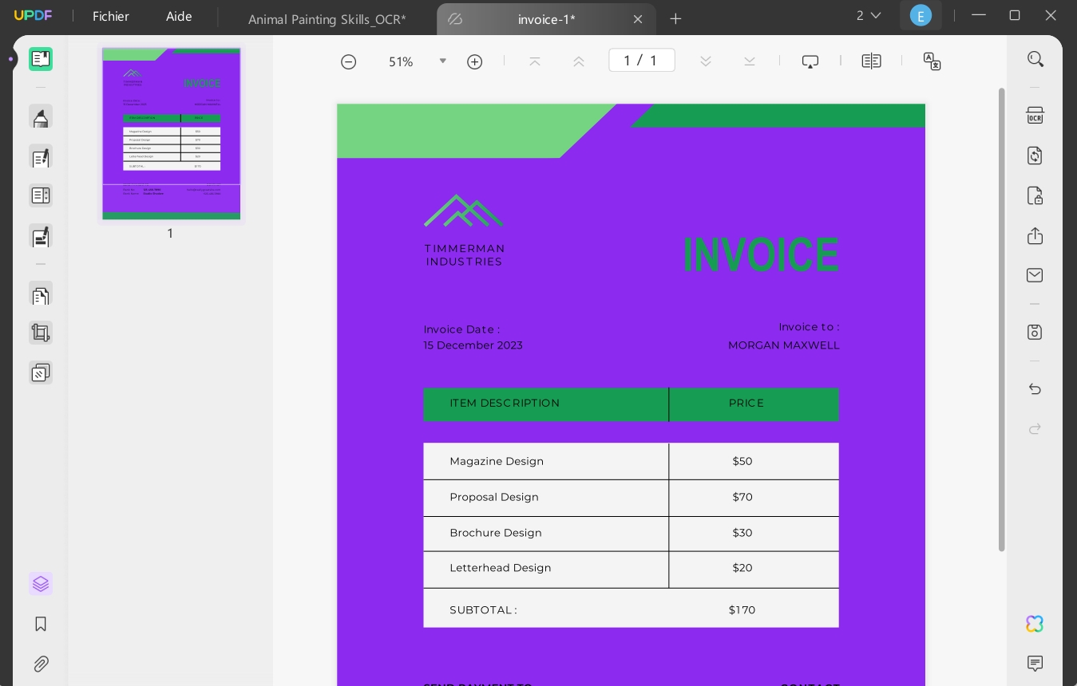Toggle the two-page layout view

coord(871,60)
